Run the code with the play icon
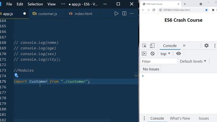Screen dimensions: 217x122 coord(116,14)
